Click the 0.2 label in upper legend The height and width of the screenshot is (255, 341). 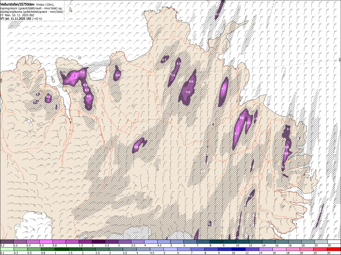[2, 245]
